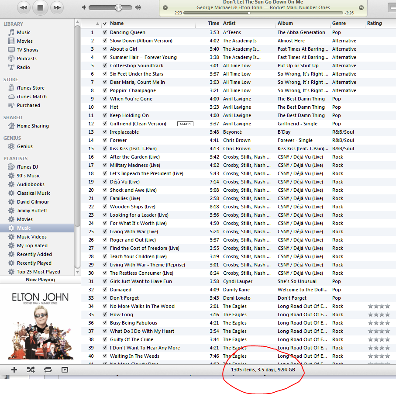Uncheck How Long checkbox
The image size is (396, 394).
(105, 315)
